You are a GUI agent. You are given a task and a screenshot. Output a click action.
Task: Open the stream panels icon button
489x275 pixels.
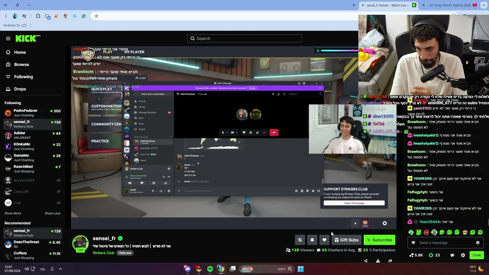point(300,240)
